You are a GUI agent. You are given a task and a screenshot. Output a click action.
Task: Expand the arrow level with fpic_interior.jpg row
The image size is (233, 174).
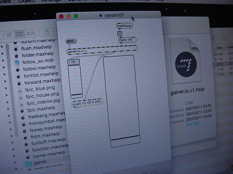click(x=8, y=102)
